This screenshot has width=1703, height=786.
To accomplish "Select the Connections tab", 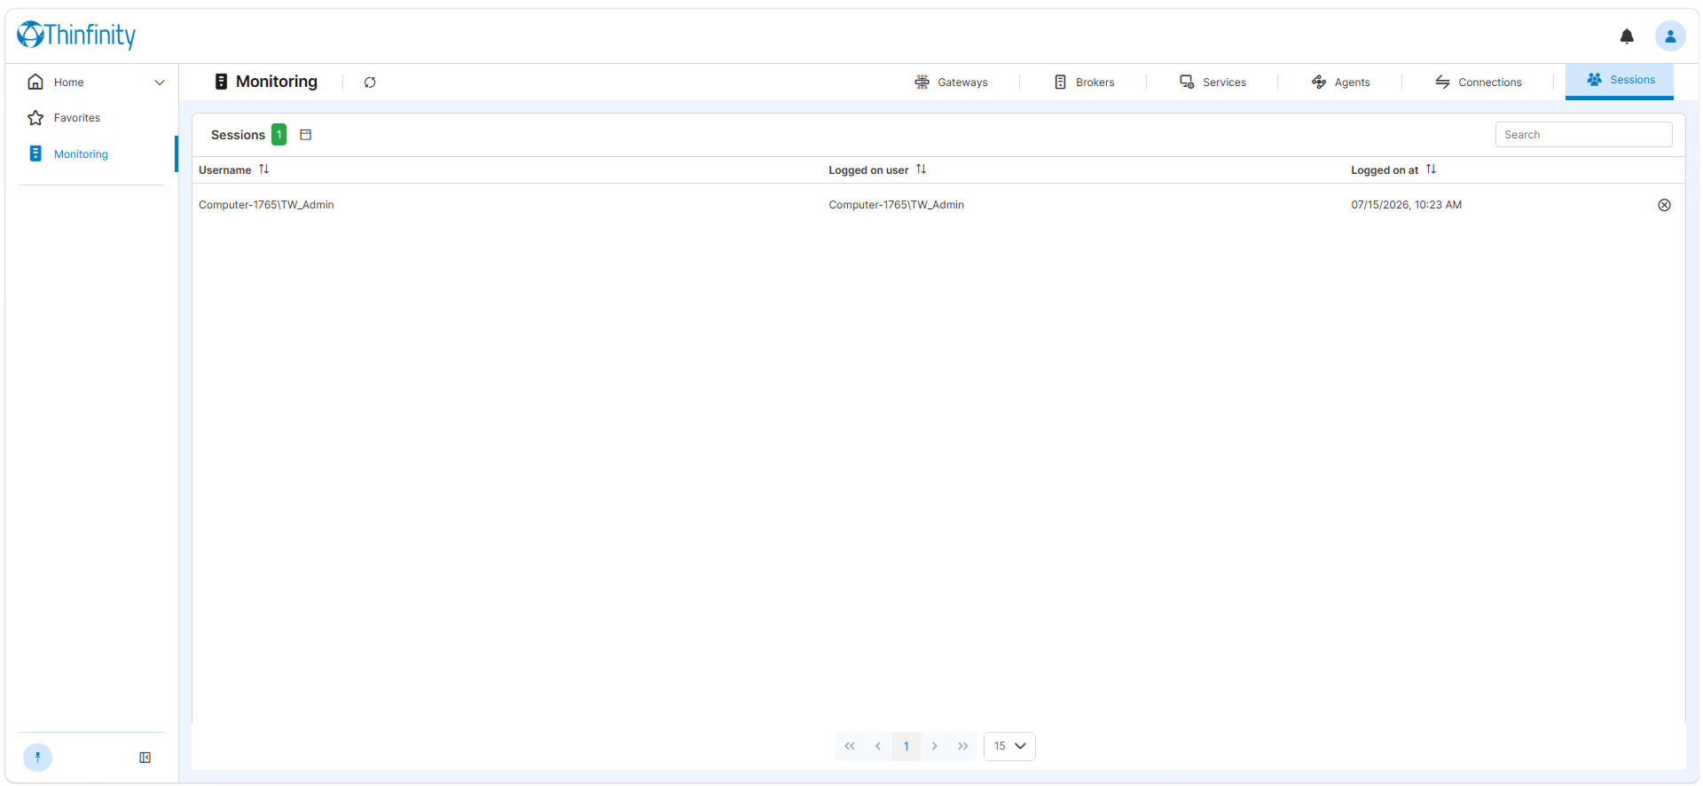I will point(1479,83).
